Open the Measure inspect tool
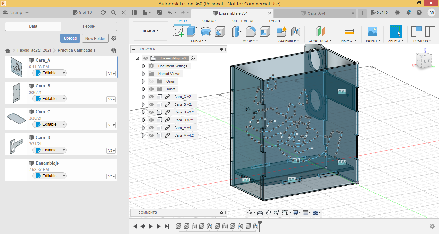Image resolution: width=439 pixels, height=234 pixels. pos(349,32)
